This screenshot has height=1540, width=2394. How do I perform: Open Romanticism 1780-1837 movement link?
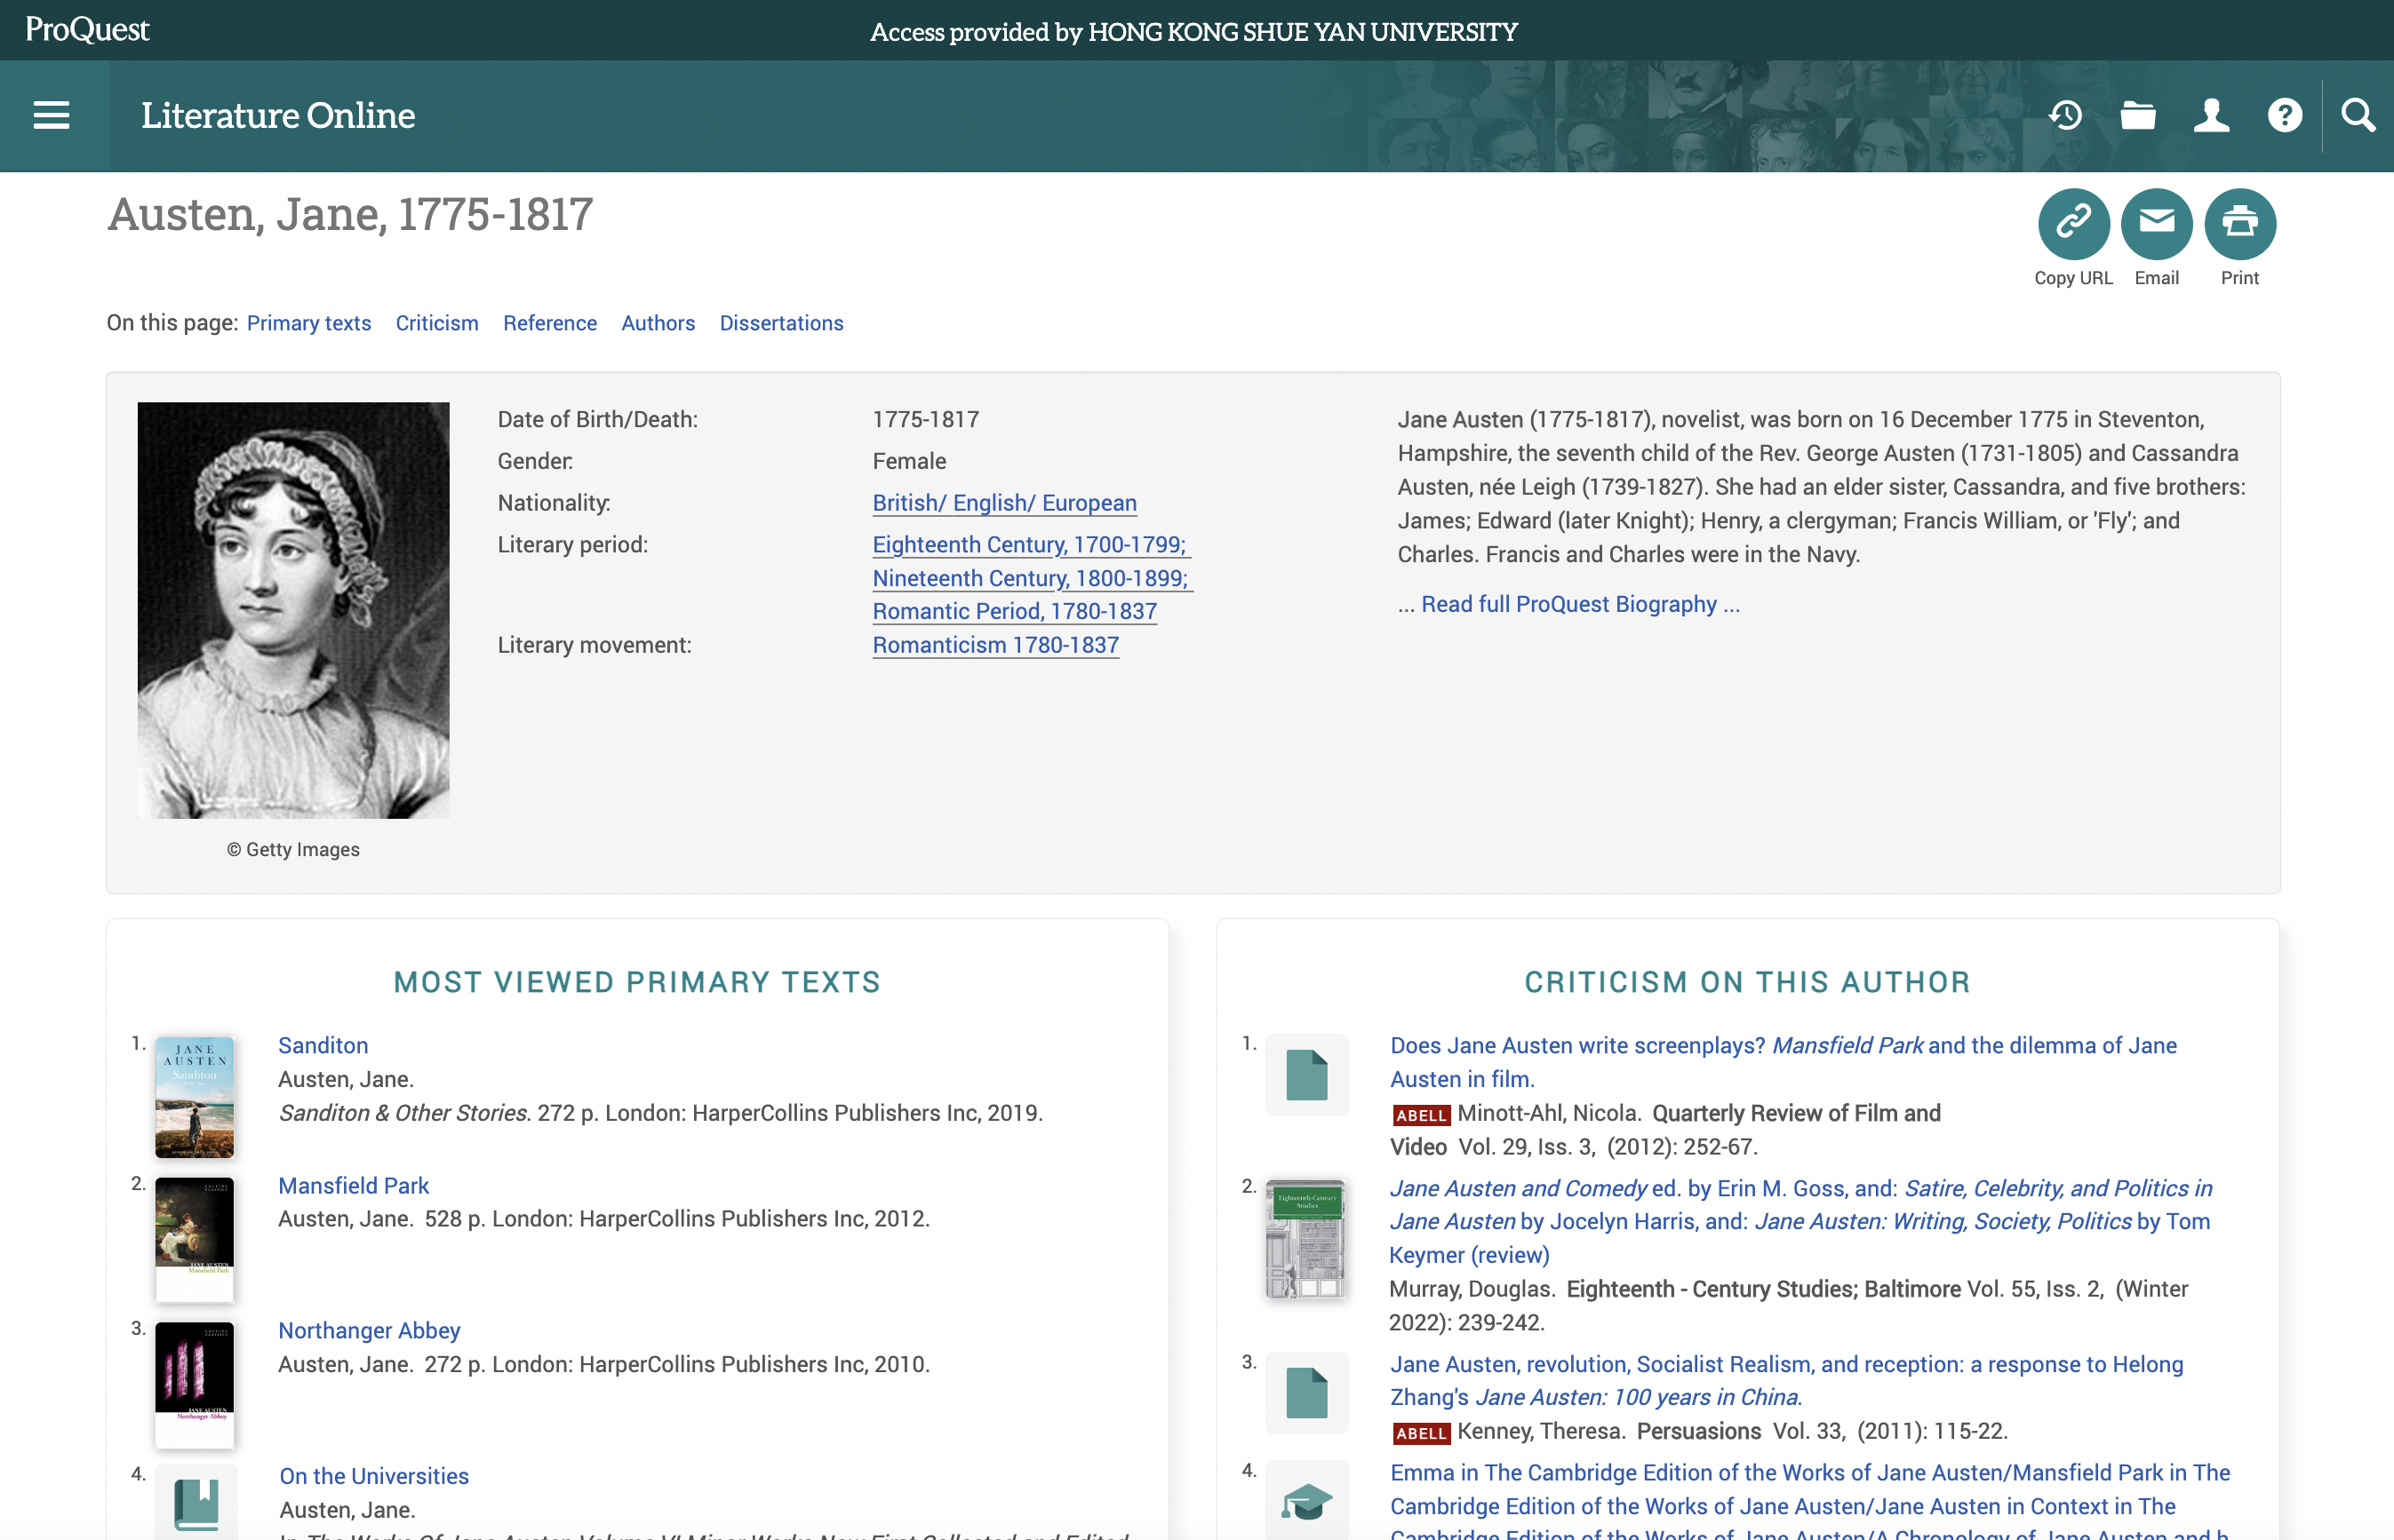point(994,645)
